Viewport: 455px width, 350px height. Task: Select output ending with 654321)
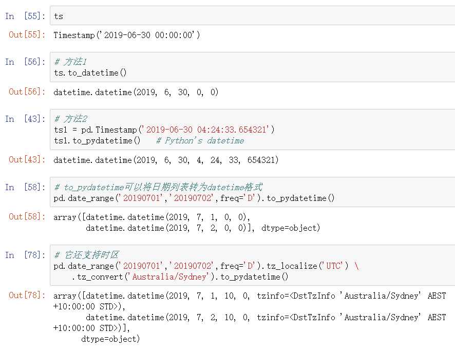(166, 160)
